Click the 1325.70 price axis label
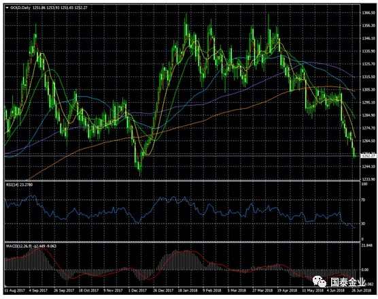 (x=368, y=64)
